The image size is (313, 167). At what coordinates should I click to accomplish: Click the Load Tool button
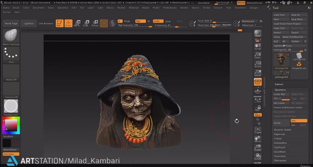coord(281,15)
